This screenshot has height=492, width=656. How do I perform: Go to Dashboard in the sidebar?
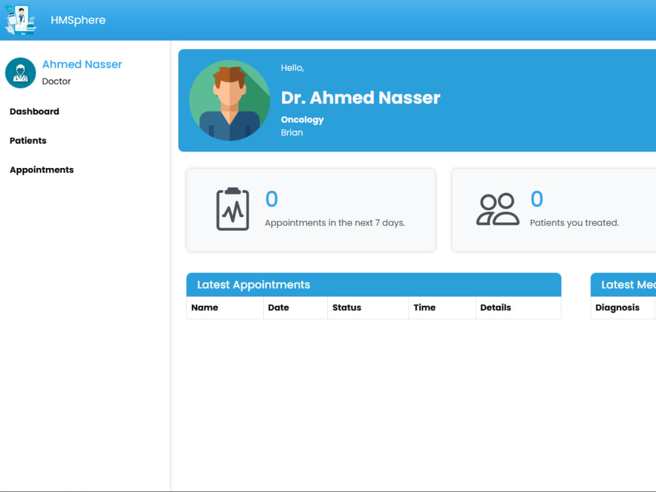point(34,112)
